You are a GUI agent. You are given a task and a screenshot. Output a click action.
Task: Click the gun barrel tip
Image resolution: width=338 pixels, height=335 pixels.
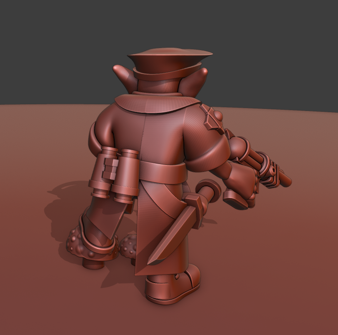point(285,179)
